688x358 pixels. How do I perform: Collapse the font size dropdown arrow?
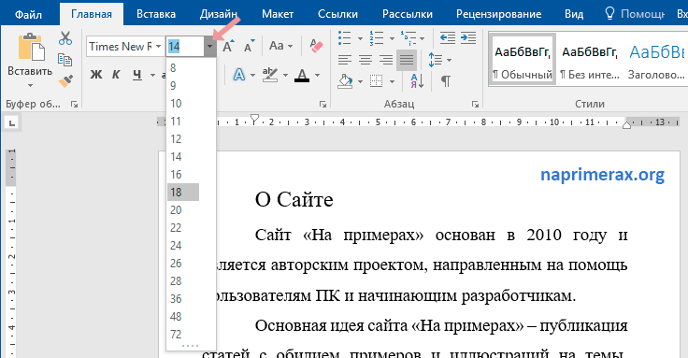[x=209, y=46]
